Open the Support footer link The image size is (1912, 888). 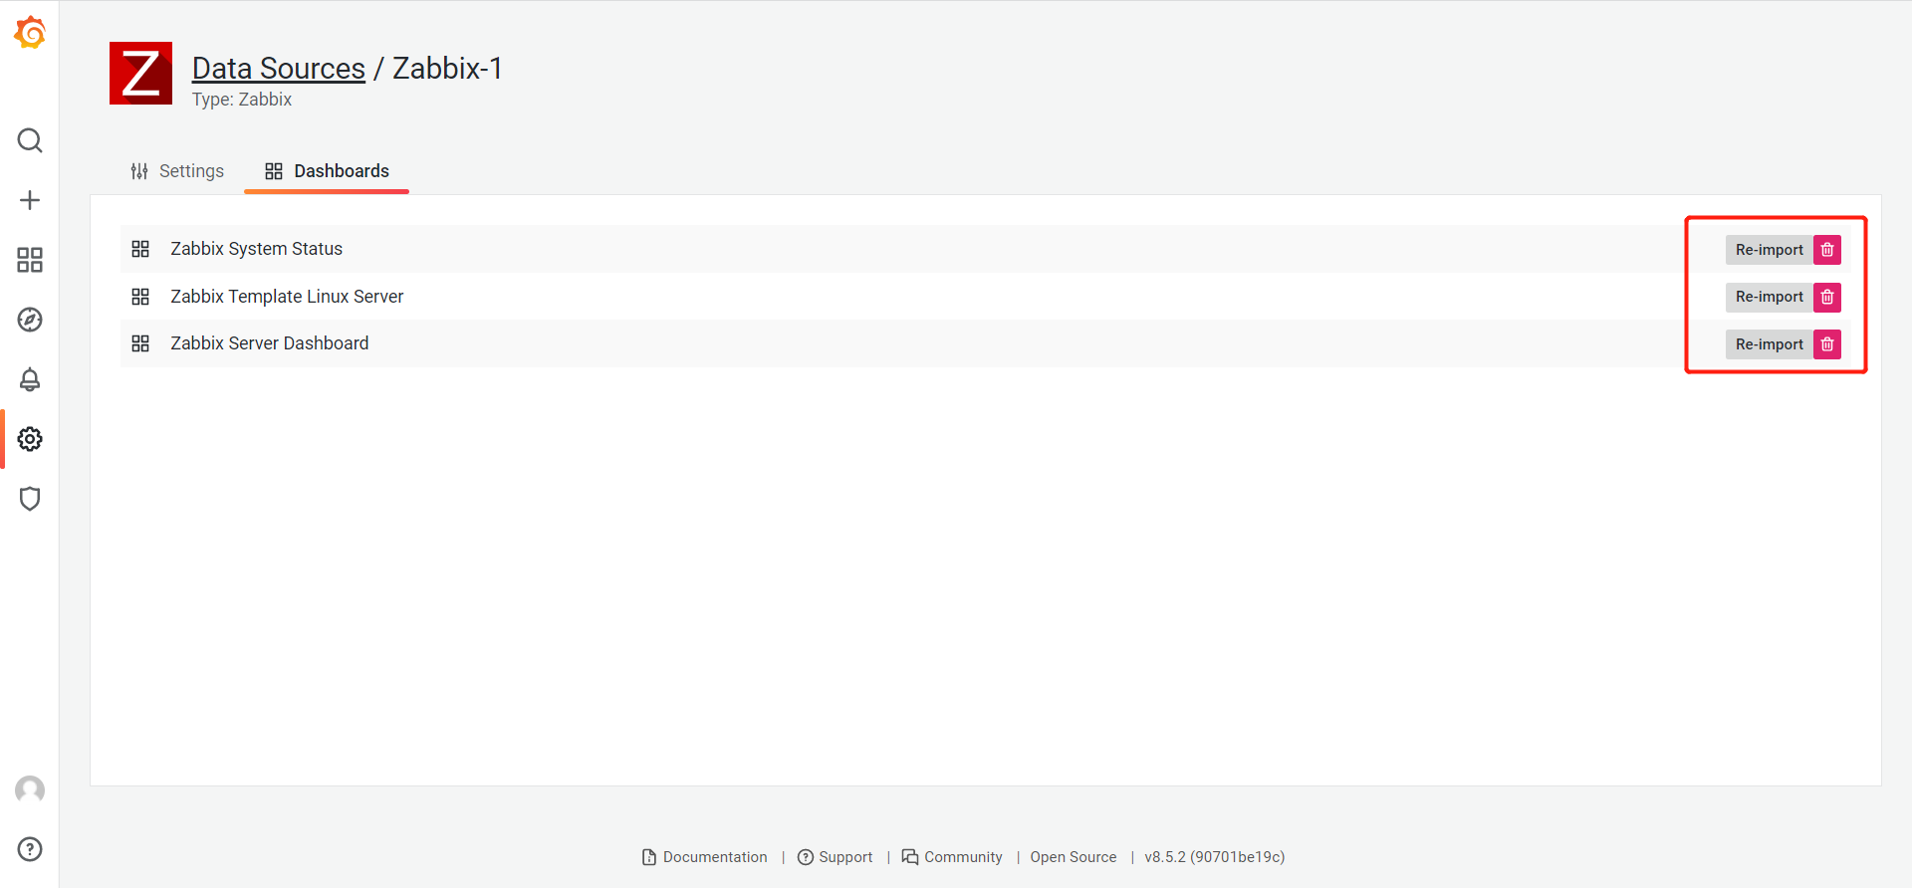tap(836, 857)
